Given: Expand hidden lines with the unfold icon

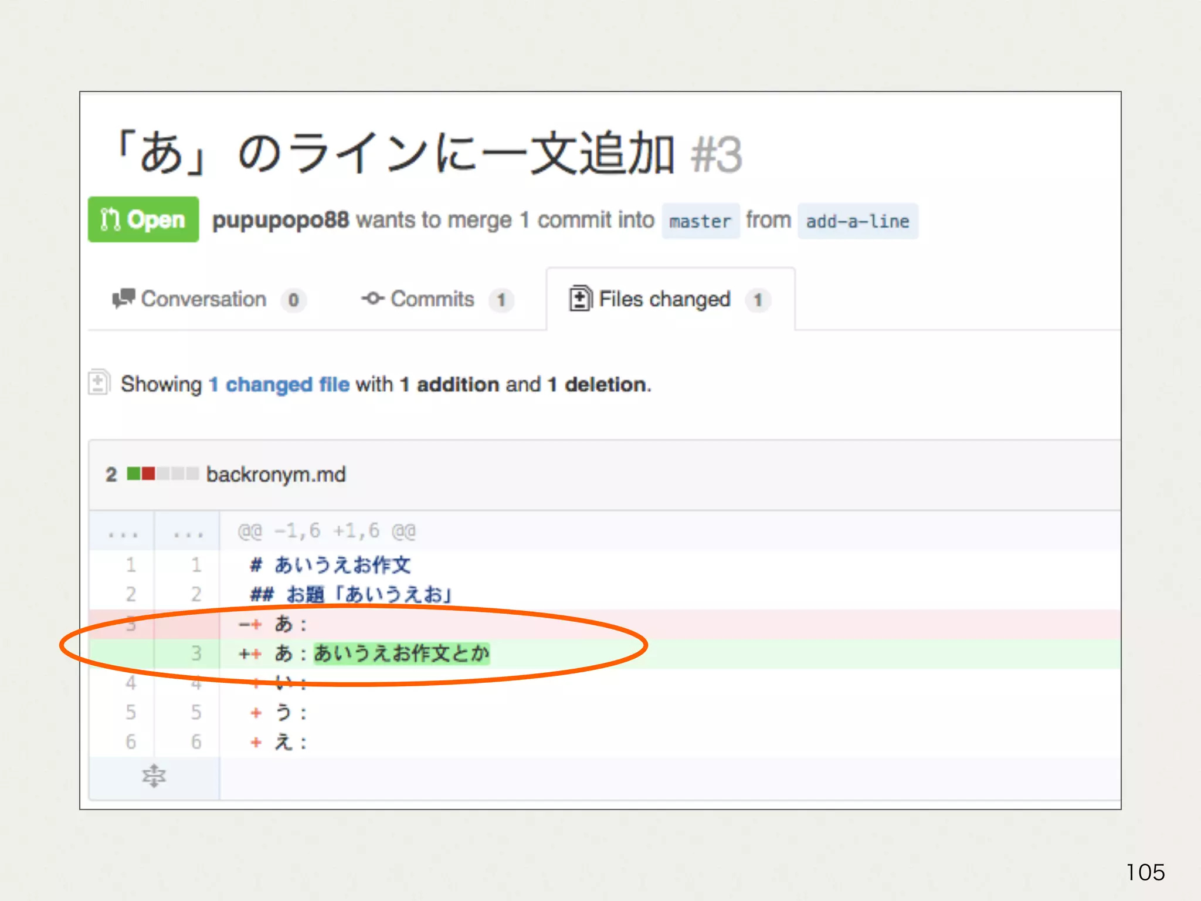Looking at the screenshot, I should (154, 776).
